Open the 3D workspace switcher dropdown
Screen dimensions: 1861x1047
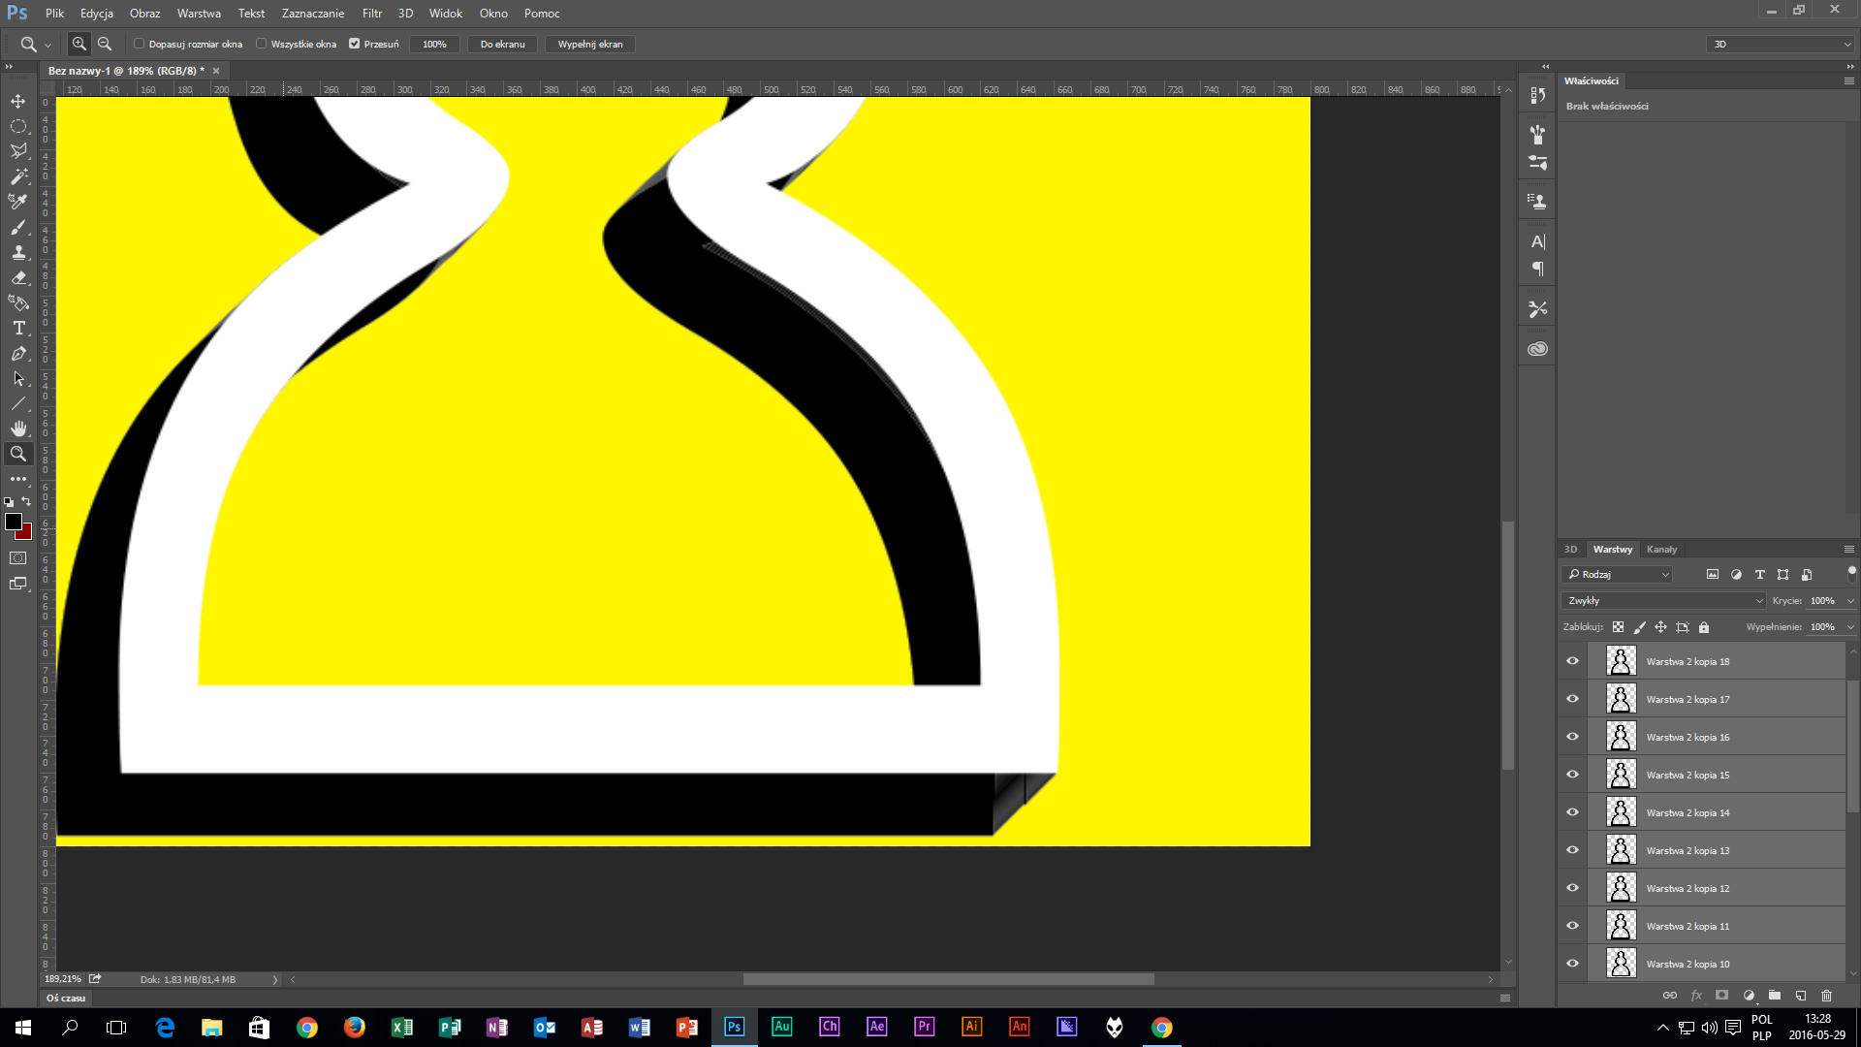point(1781,45)
